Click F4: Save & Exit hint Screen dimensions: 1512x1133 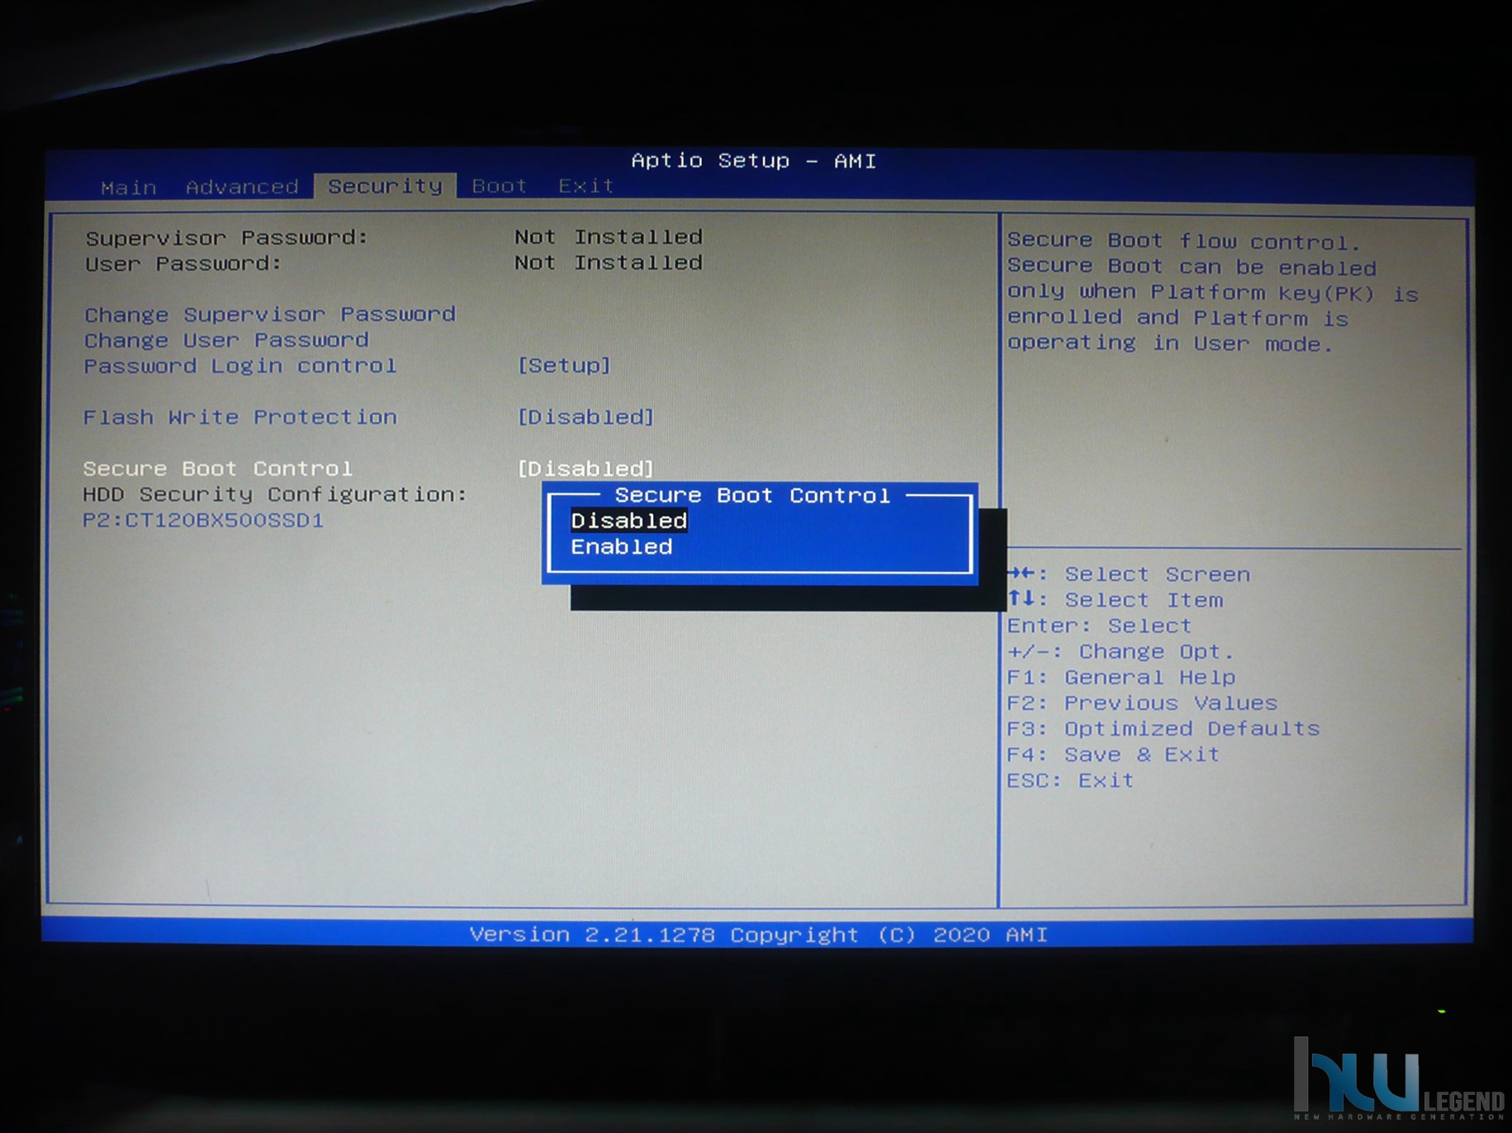point(1113,754)
